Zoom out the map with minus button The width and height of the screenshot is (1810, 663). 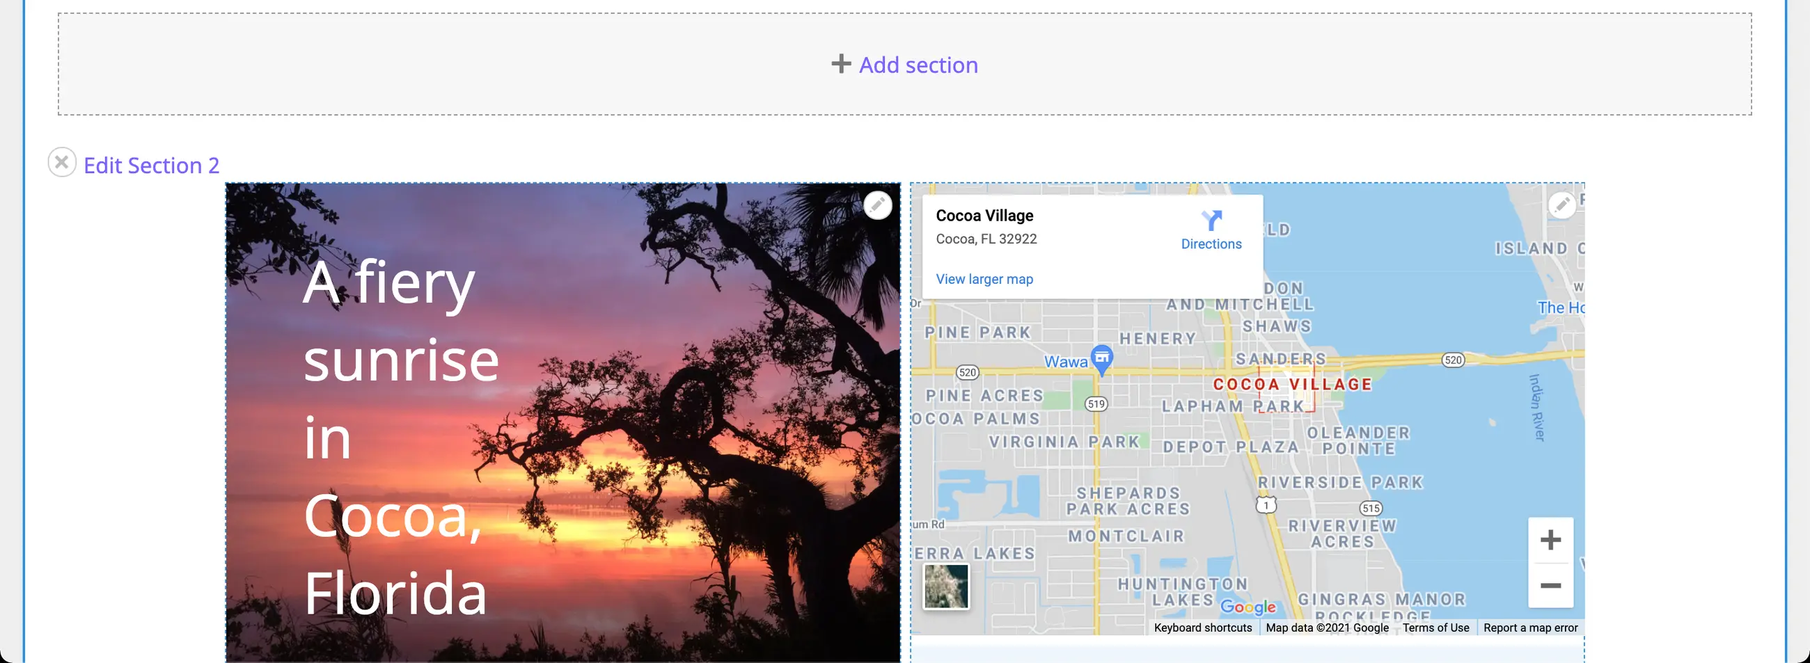coord(1550,585)
